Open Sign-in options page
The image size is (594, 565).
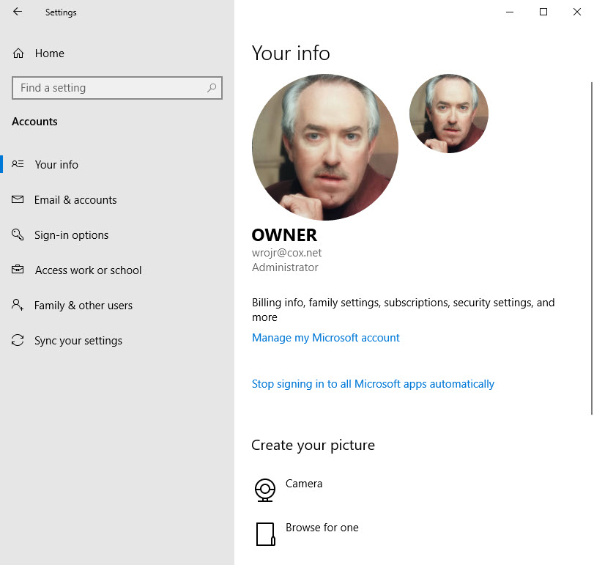(x=71, y=235)
